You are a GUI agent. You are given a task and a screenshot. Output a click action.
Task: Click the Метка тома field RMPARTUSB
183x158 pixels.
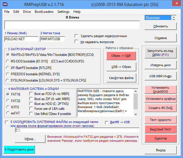coord(52,39)
